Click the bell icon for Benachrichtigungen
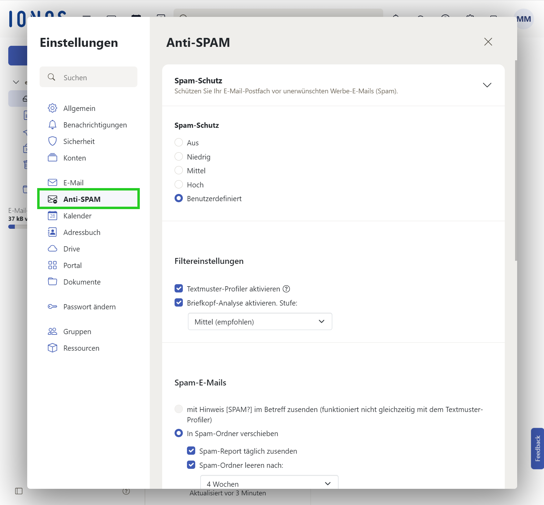 click(x=52, y=125)
